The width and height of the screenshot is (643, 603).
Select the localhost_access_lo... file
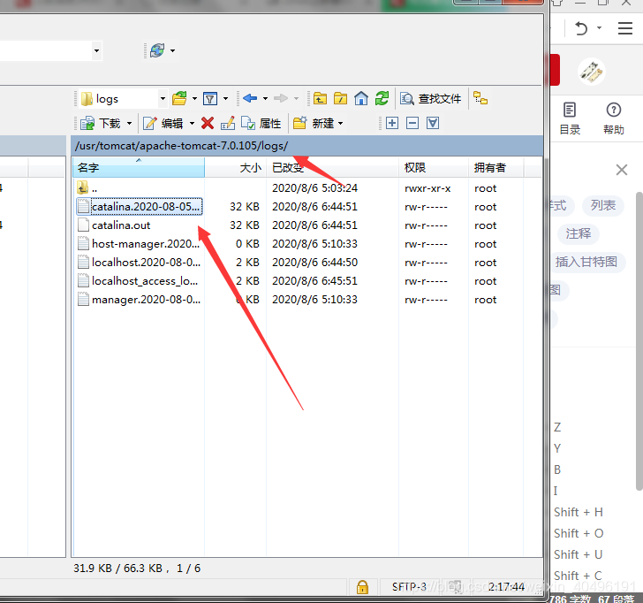(x=138, y=281)
